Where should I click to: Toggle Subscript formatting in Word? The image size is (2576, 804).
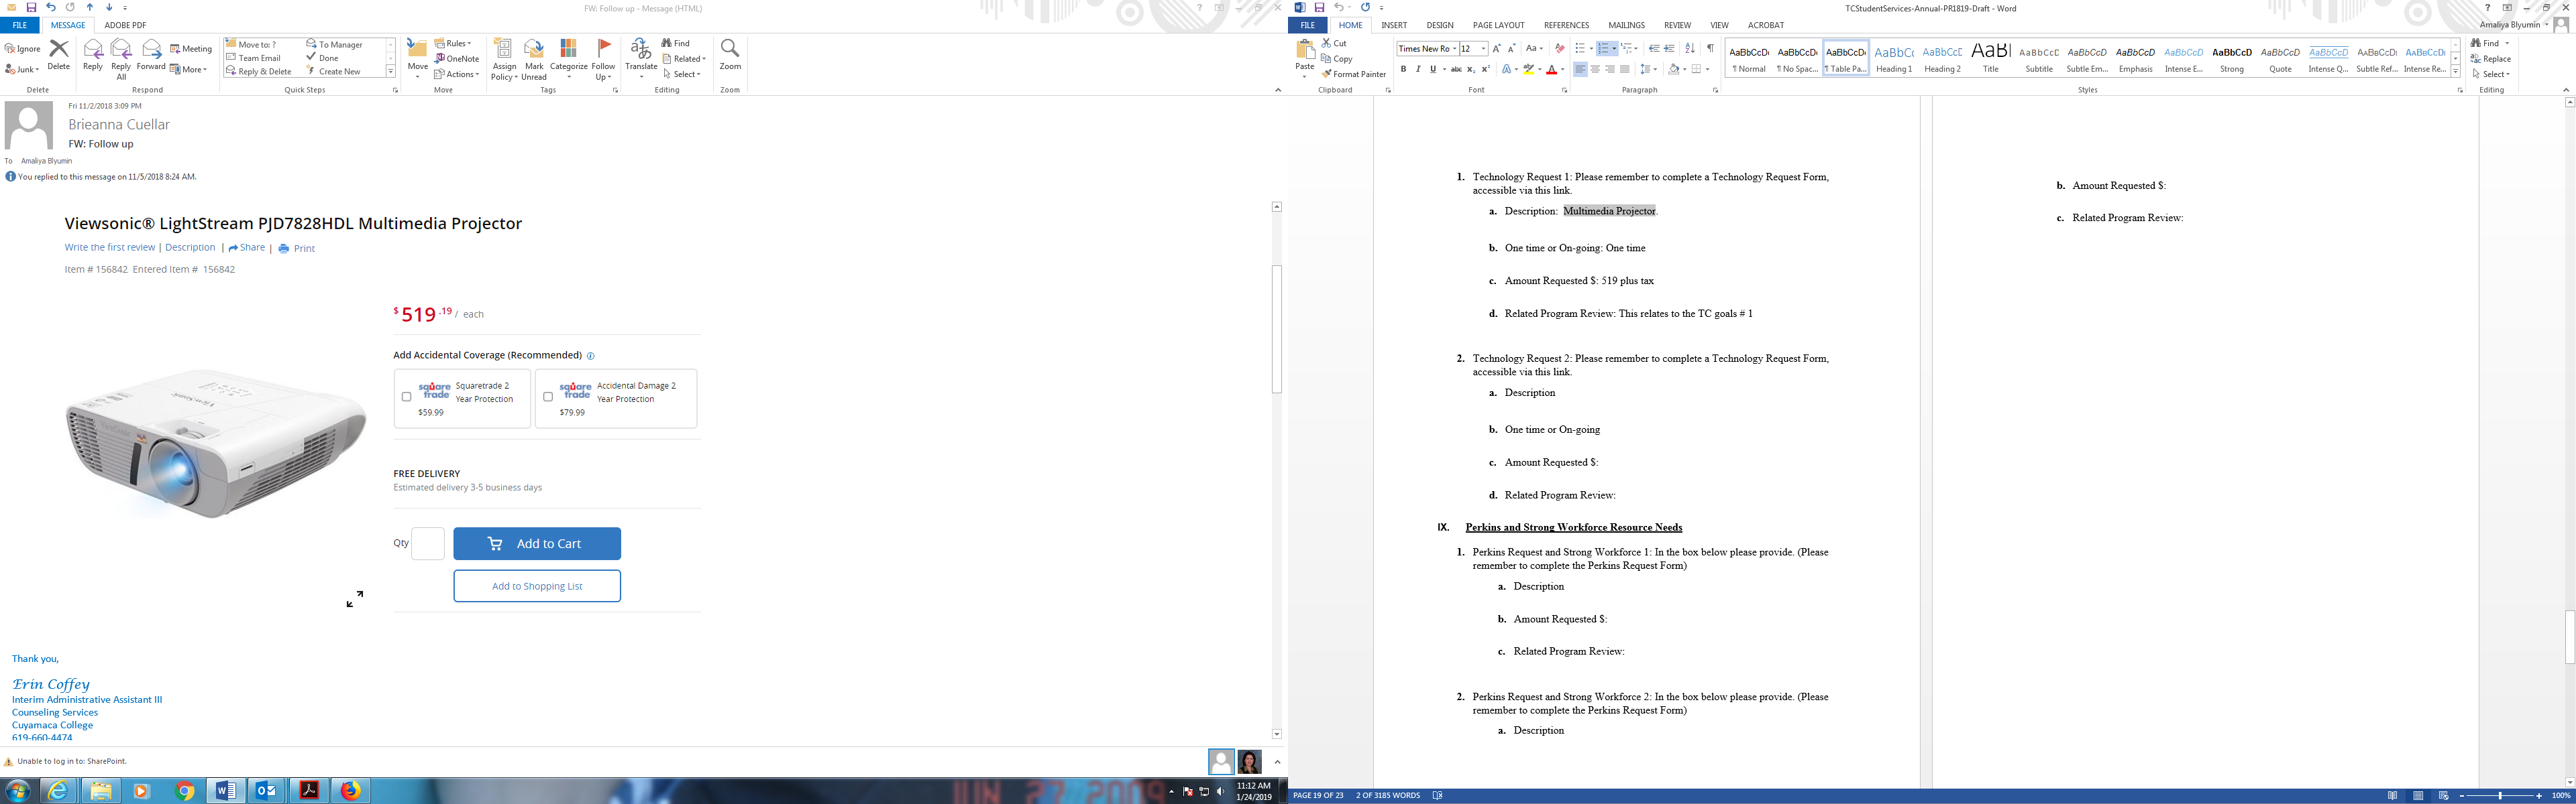click(x=1471, y=70)
